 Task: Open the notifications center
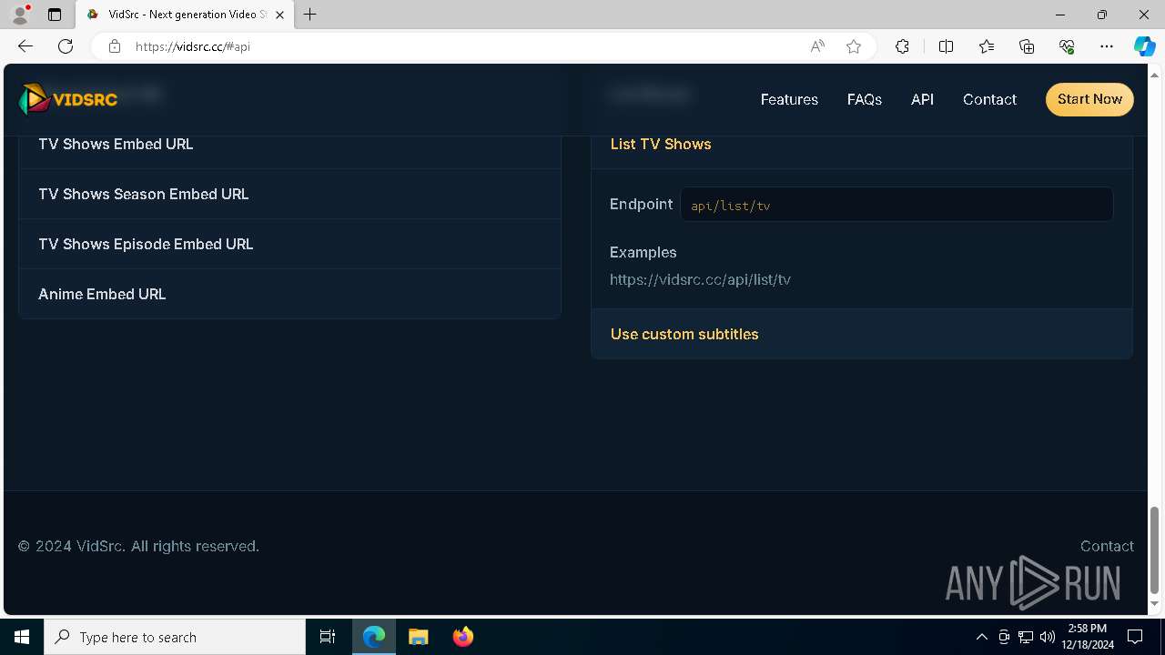click(x=1135, y=637)
